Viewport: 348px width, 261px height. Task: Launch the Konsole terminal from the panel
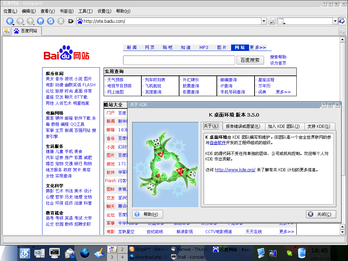pyautogui.click(x=55, y=253)
